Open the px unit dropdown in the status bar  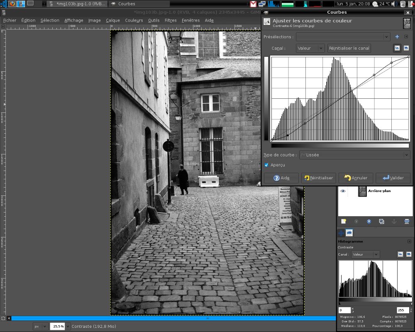tap(41, 327)
